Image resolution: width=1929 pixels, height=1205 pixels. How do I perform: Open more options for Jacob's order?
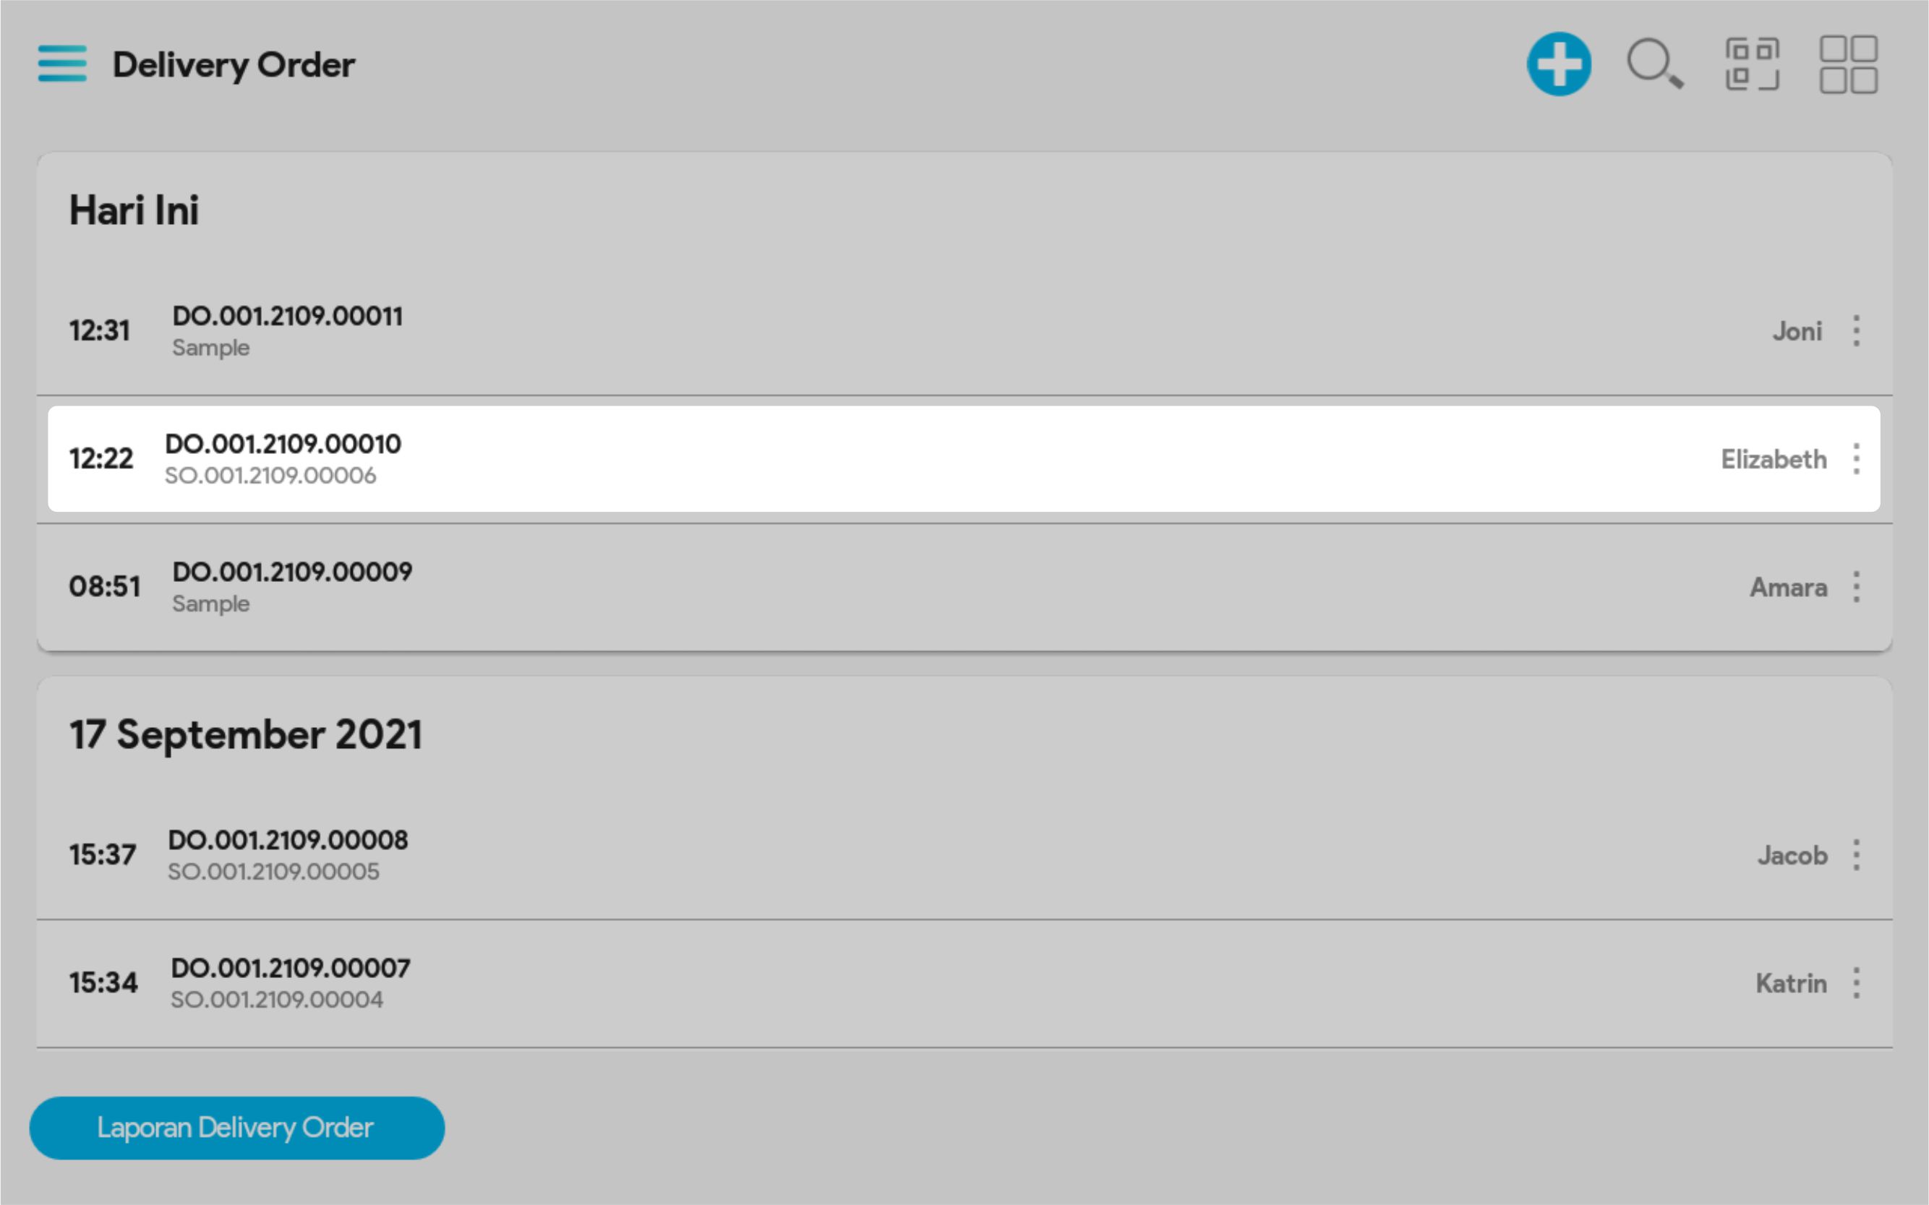pyautogui.click(x=1857, y=855)
